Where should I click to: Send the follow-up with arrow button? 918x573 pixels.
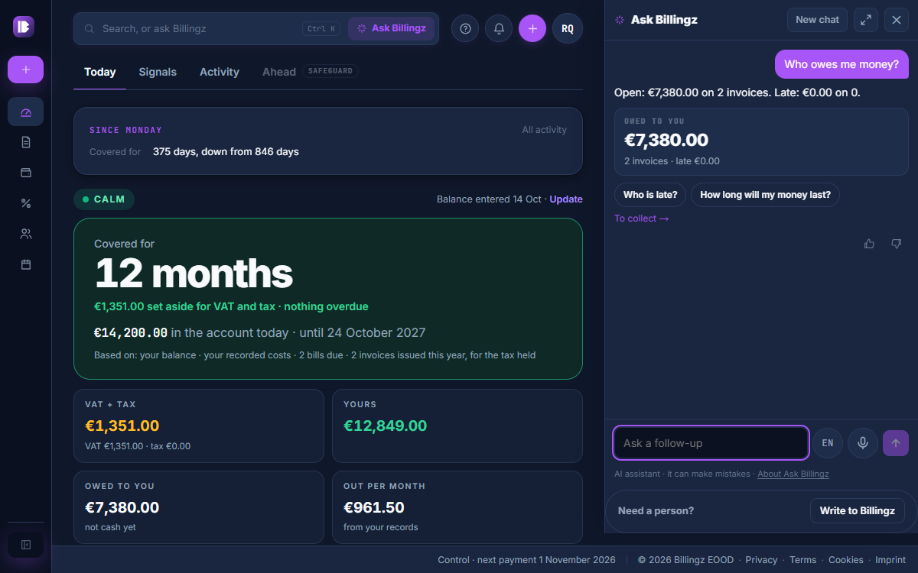[896, 443]
